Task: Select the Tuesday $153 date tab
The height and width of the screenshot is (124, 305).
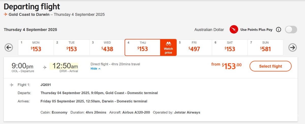Action: [x=72, y=47]
